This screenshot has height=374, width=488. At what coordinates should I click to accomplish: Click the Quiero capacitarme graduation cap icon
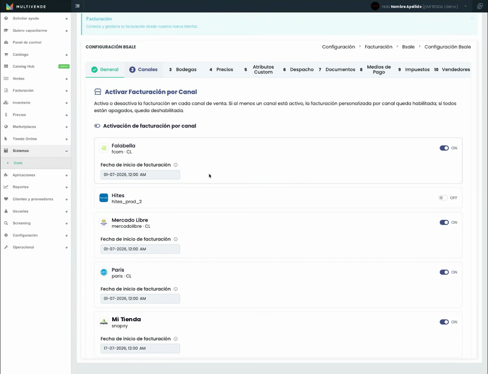tap(6, 31)
